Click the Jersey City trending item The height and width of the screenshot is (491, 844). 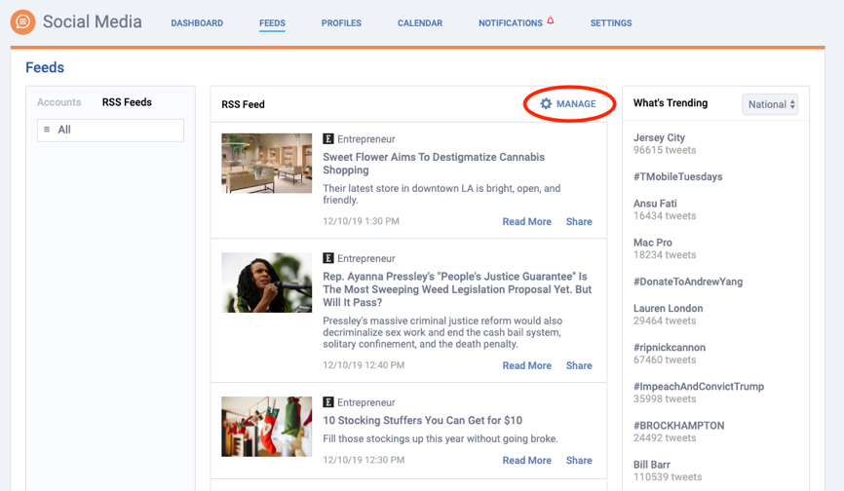[665, 143]
